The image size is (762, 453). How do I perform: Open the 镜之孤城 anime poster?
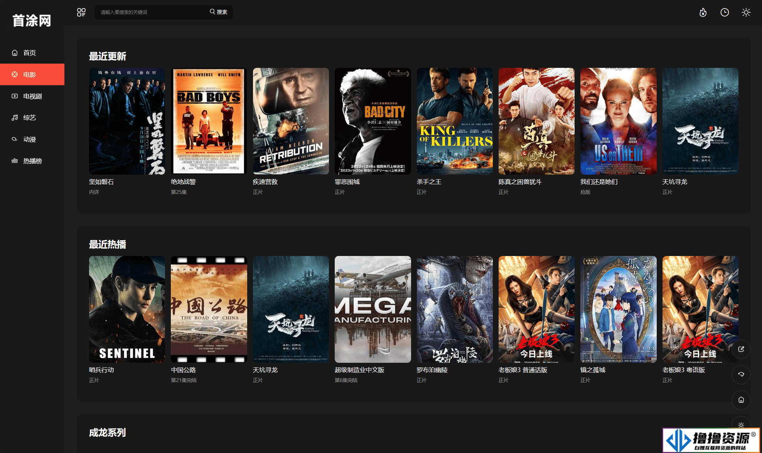point(619,310)
